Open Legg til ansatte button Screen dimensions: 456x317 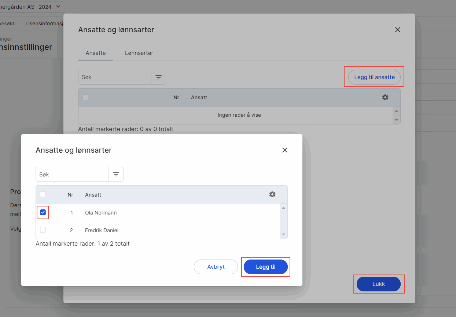coord(374,77)
